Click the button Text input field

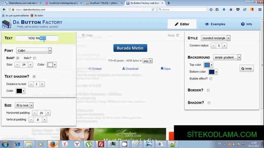[x=37, y=38]
